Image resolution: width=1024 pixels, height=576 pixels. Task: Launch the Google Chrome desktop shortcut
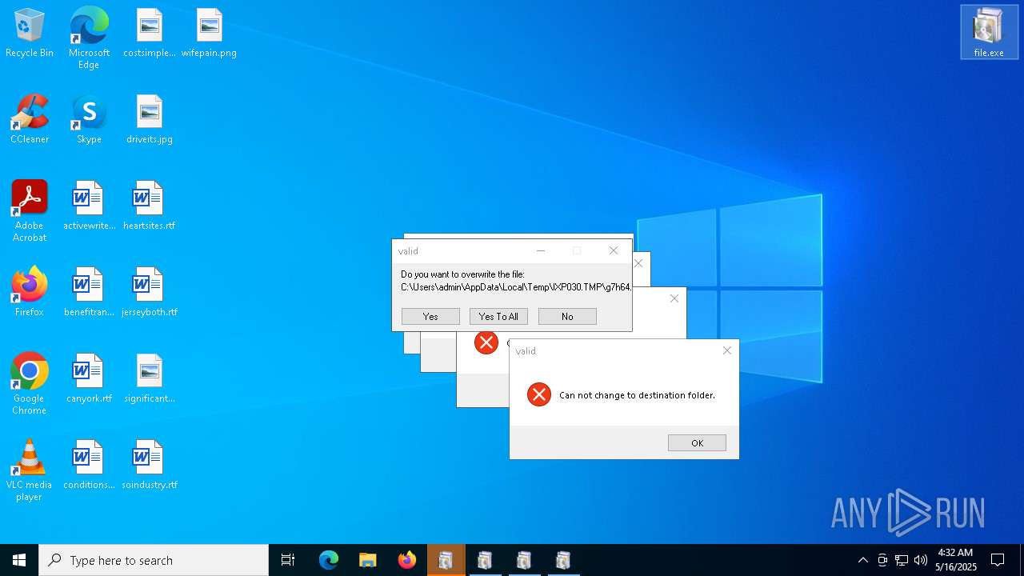tap(30, 384)
